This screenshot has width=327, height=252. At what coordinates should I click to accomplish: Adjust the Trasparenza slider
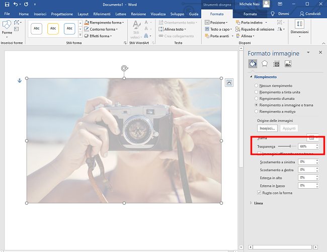point(290,146)
